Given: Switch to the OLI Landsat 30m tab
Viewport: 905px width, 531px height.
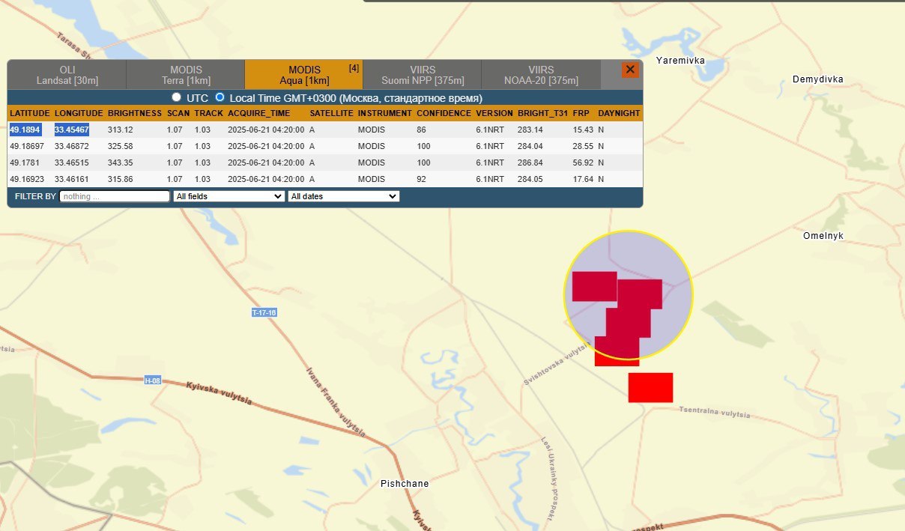Looking at the screenshot, I should (x=67, y=75).
